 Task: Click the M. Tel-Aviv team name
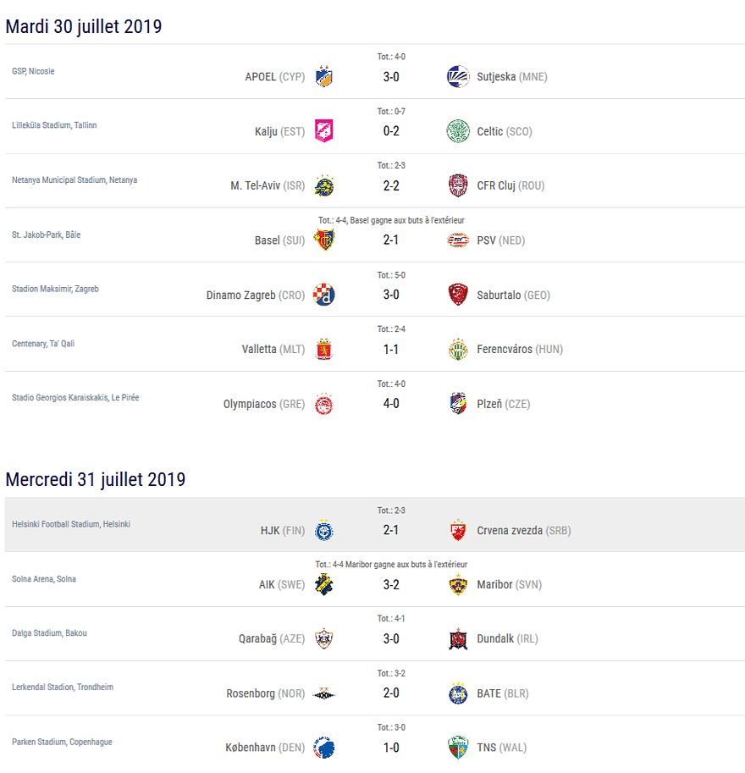point(255,186)
